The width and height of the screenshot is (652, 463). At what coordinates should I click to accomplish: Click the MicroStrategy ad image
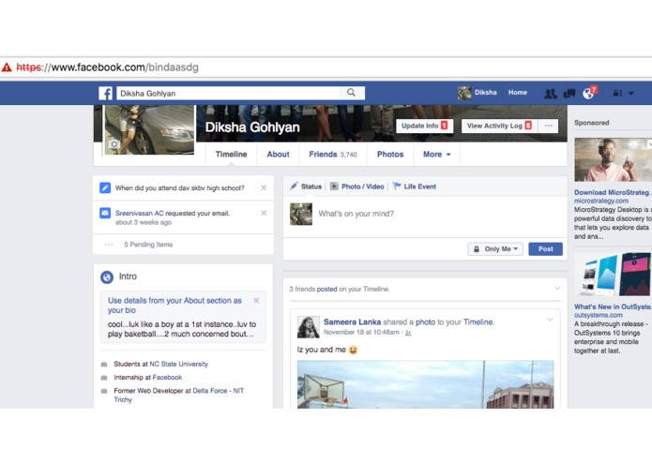tap(613, 159)
